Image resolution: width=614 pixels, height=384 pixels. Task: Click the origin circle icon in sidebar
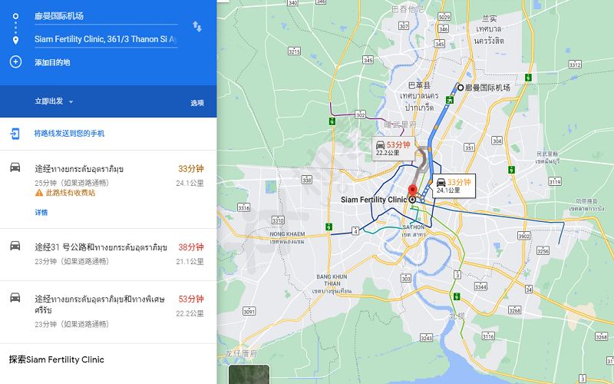[15, 16]
